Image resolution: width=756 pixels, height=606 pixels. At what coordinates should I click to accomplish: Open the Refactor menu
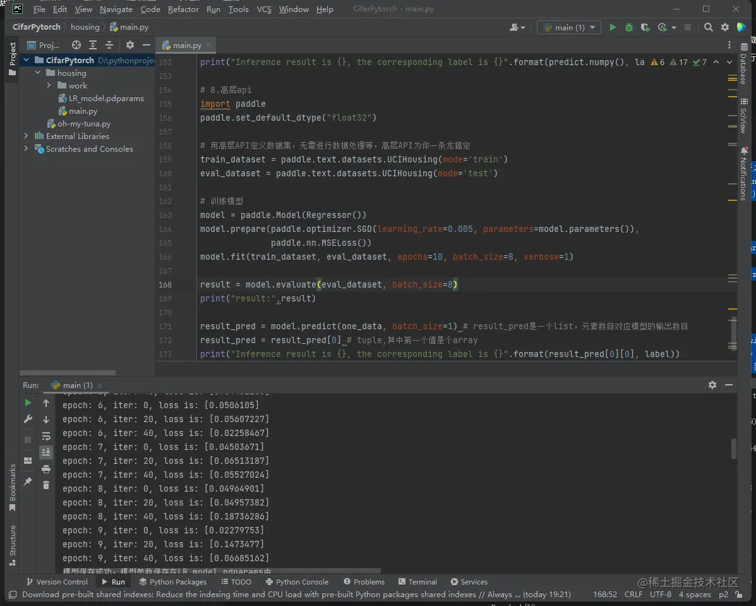coord(183,9)
